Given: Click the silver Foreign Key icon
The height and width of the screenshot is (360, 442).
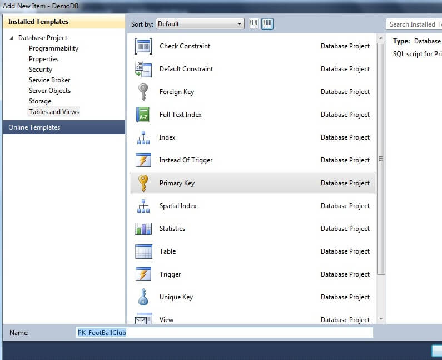Looking at the screenshot, I should click(143, 92).
